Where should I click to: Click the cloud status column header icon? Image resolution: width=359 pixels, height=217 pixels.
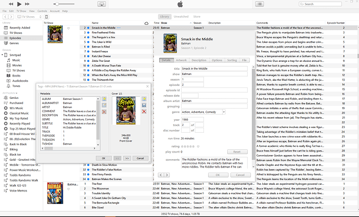[147, 23]
